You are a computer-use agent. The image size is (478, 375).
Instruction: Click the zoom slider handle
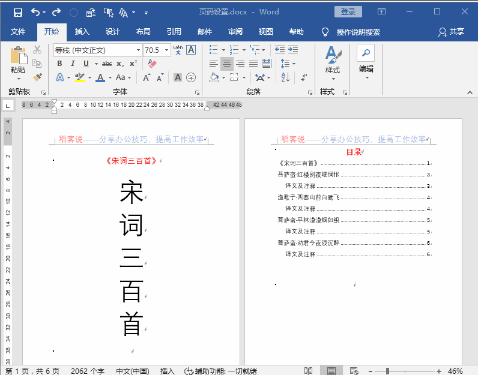click(x=387, y=371)
